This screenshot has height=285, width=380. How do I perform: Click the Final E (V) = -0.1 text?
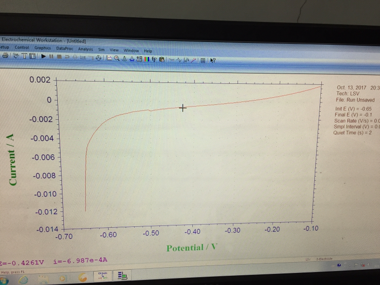353,115
